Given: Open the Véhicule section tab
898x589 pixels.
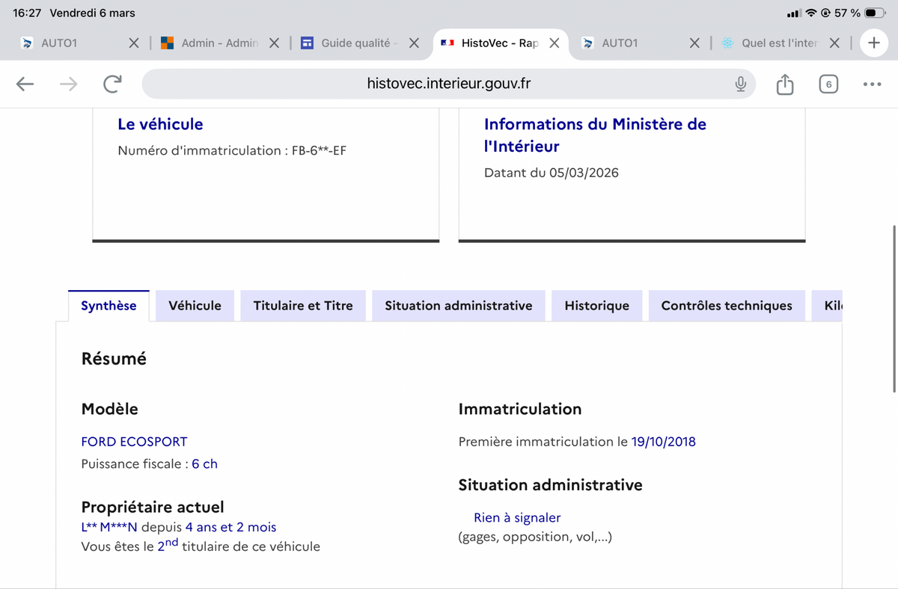Looking at the screenshot, I should pos(195,306).
